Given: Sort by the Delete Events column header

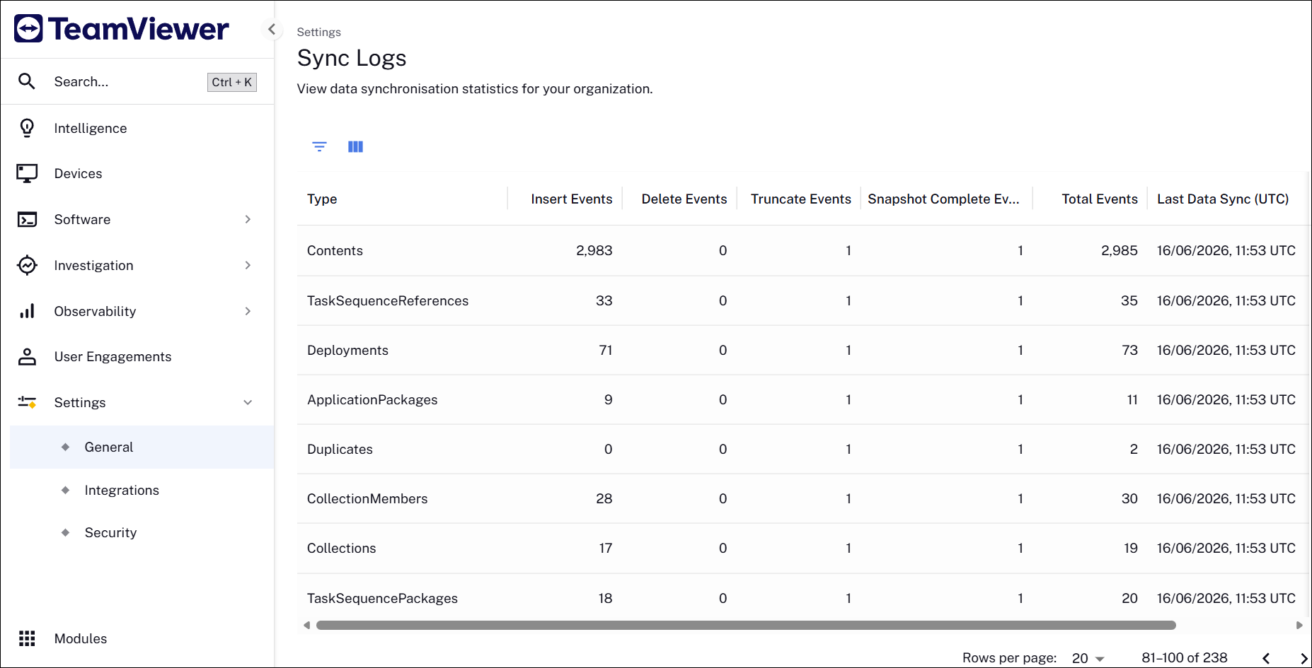Looking at the screenshot, I should click(x=684, y=199).
